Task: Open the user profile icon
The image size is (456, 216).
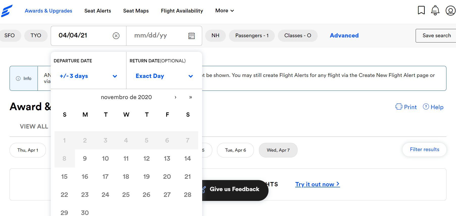Action: click(450, 11)
